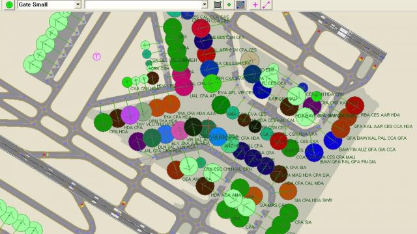417x234 pixels.
Task: Click the label ELY JAA AAL HDA
Action: pos(191,143)
